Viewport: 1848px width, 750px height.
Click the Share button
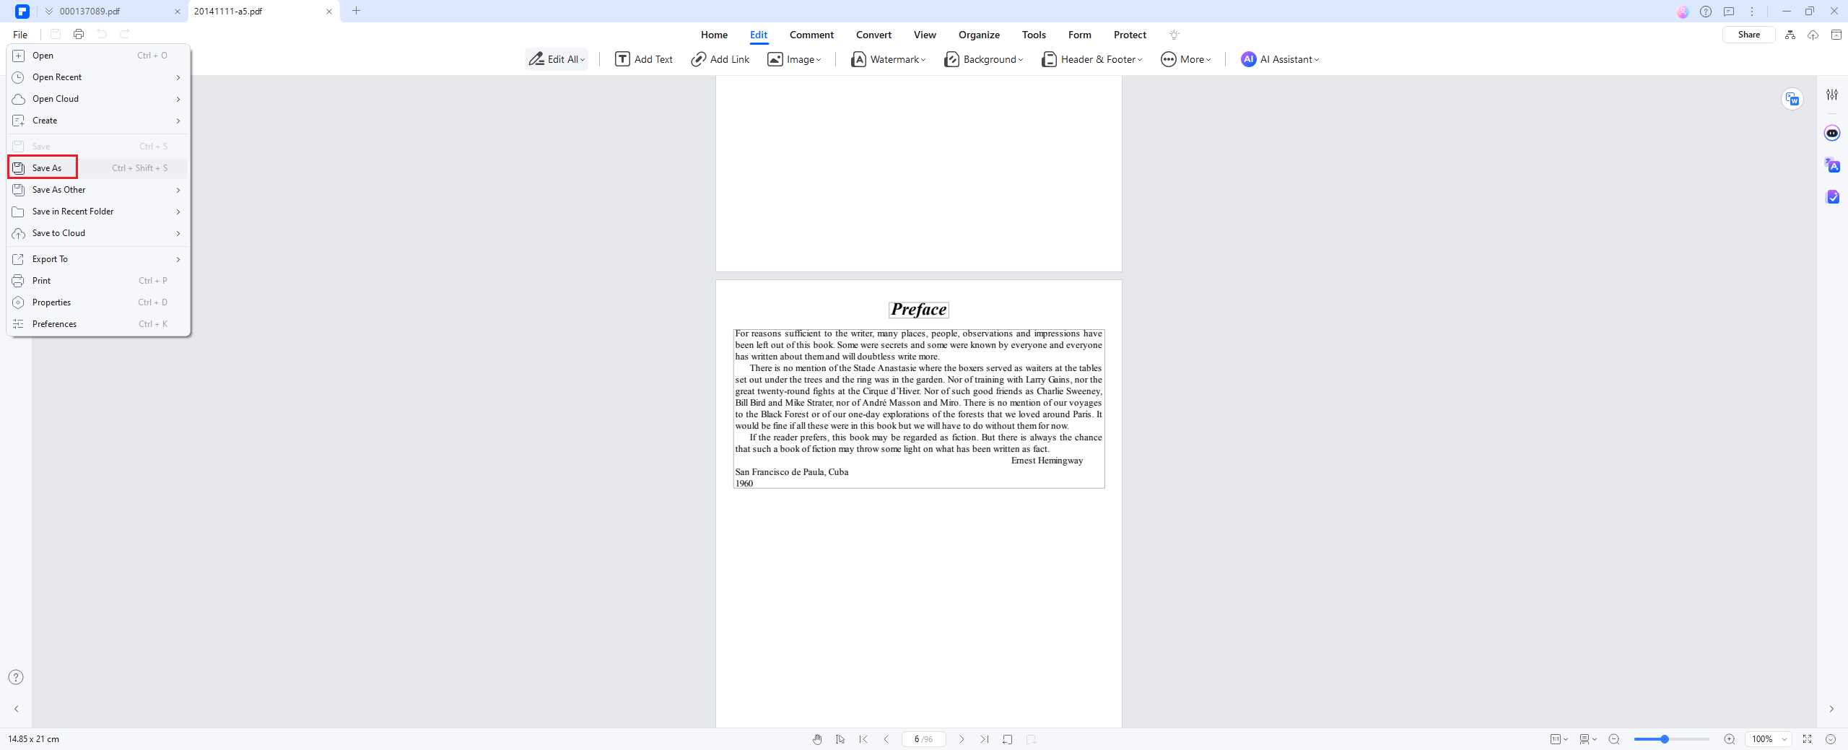1748,35
